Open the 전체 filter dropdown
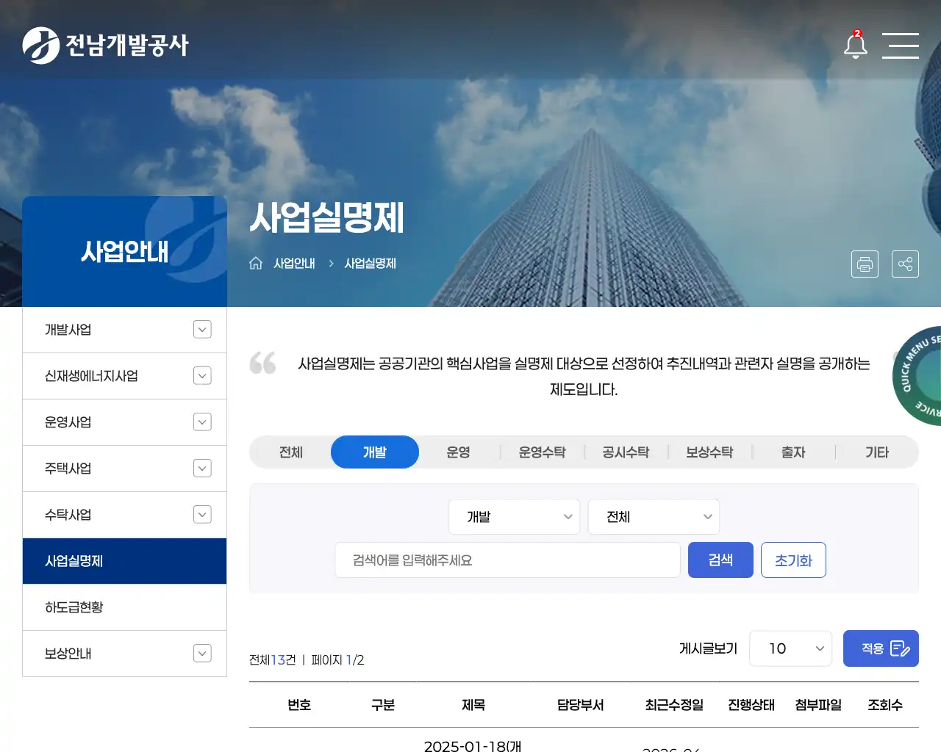941x752 pixels. (654, 517)
